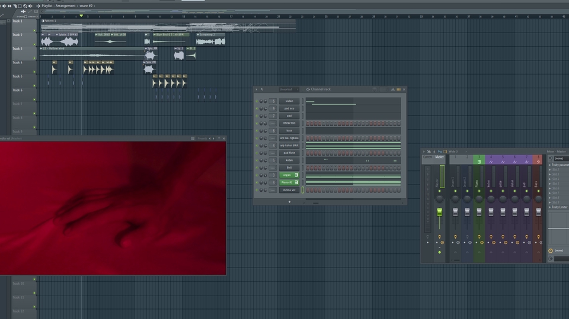Select the Slice tool in playlist toolbar
Viewport: 569px width, 319px height.
pos(15,6)
